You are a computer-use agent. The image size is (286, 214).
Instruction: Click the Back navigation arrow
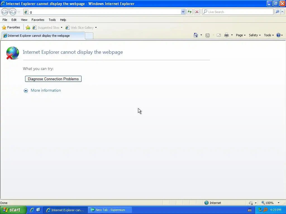[x=5, y=12]
